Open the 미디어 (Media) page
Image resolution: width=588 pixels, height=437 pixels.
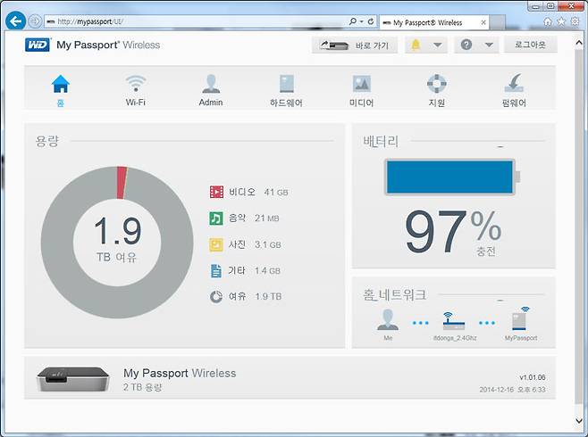point(361,85)
